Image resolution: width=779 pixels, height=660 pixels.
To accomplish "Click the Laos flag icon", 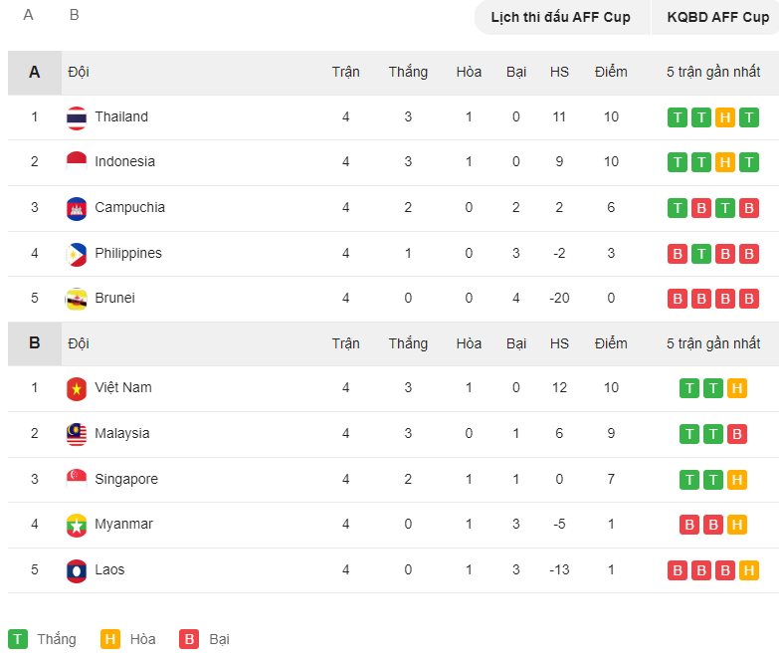I will [x=77, y=570].
